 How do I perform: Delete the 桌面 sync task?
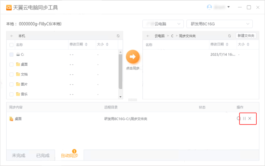pyautogui.click(x=250, y=119)
